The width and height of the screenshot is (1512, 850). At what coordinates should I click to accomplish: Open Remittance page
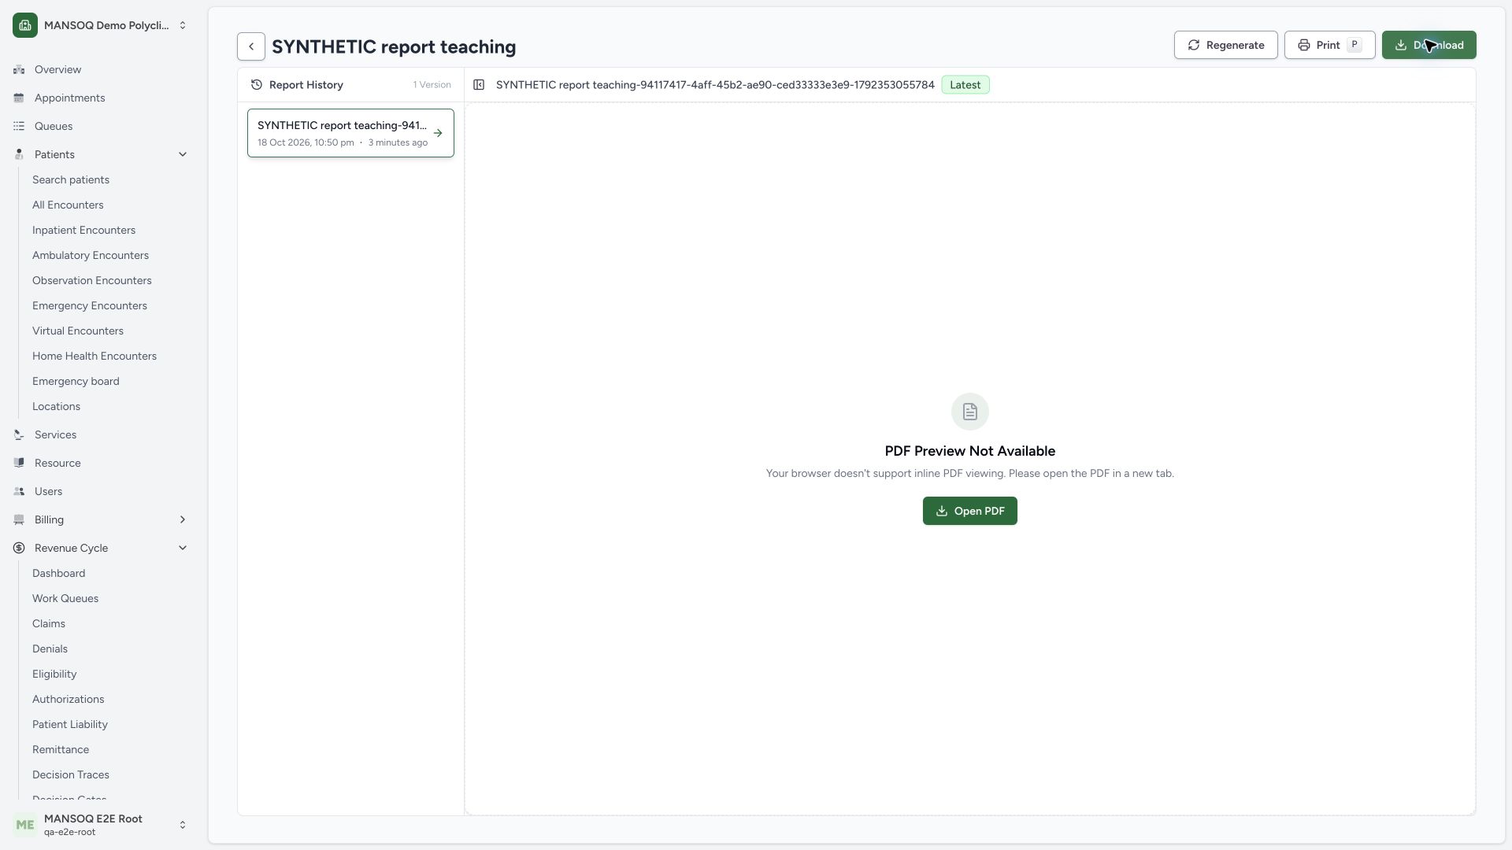coord(61,749)
